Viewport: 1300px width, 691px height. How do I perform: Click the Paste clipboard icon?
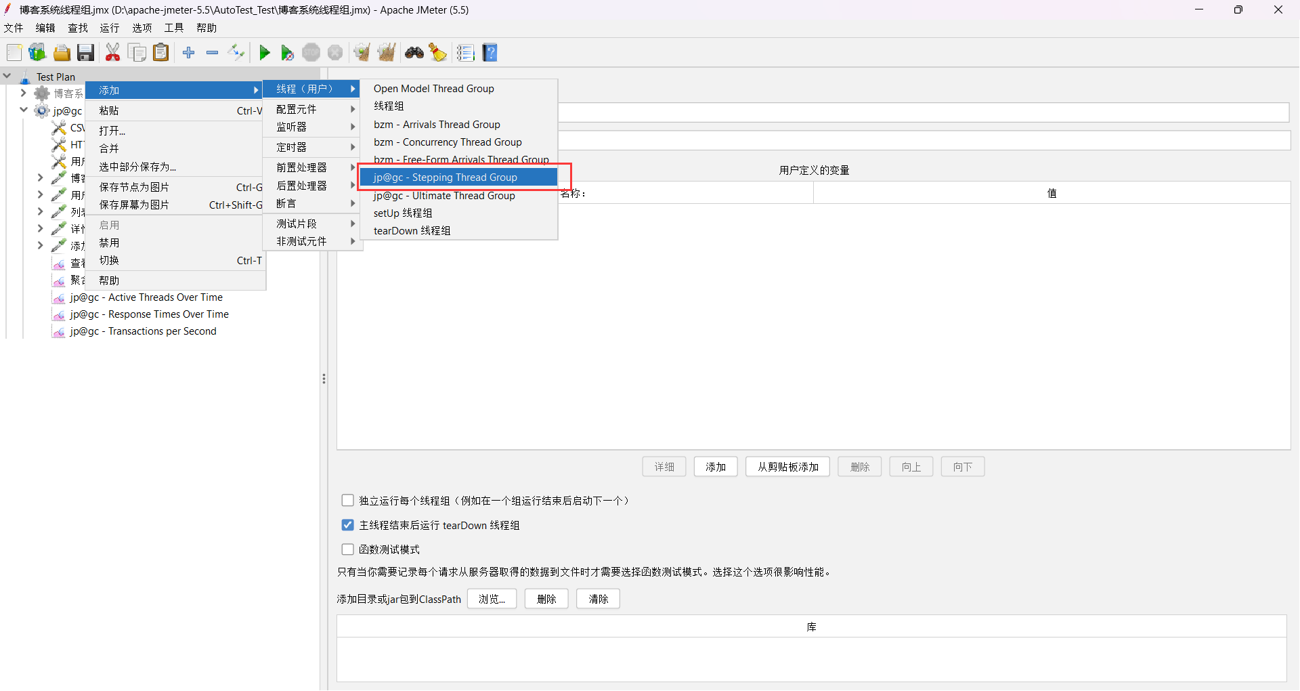pyautogui.click(x=160, y=53)
